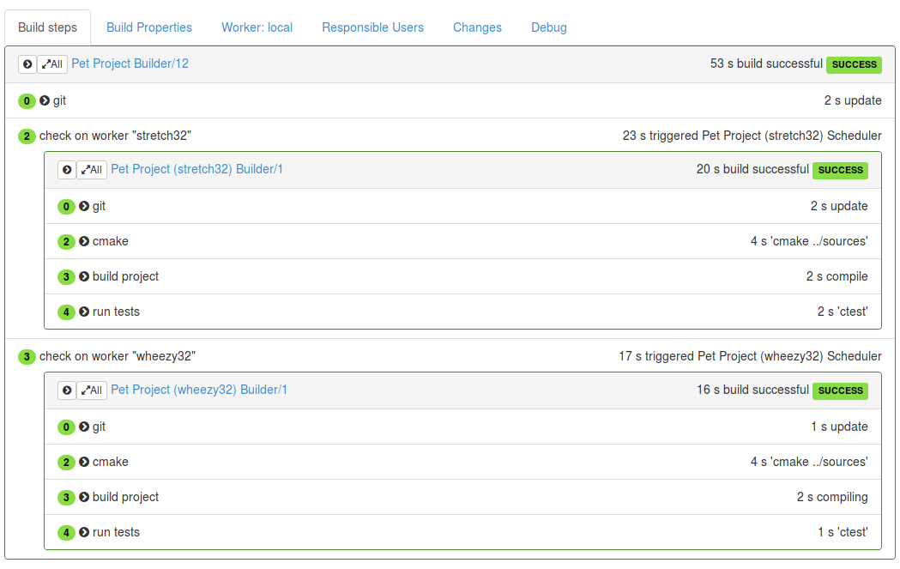Image resolution: width=900 pixels, height=569 pixels.
Task: Click the expand All button for stretch32 Builder/1
Action: [x=92, y=169]
